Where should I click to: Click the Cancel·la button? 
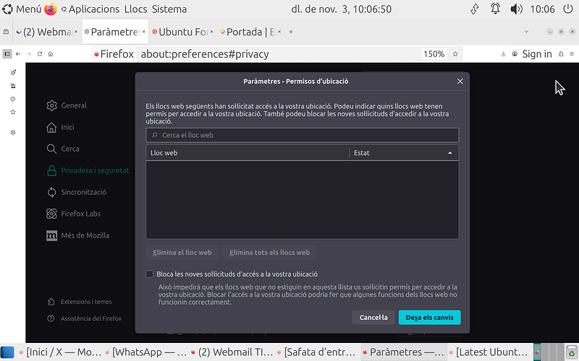[x=373, y=318]
